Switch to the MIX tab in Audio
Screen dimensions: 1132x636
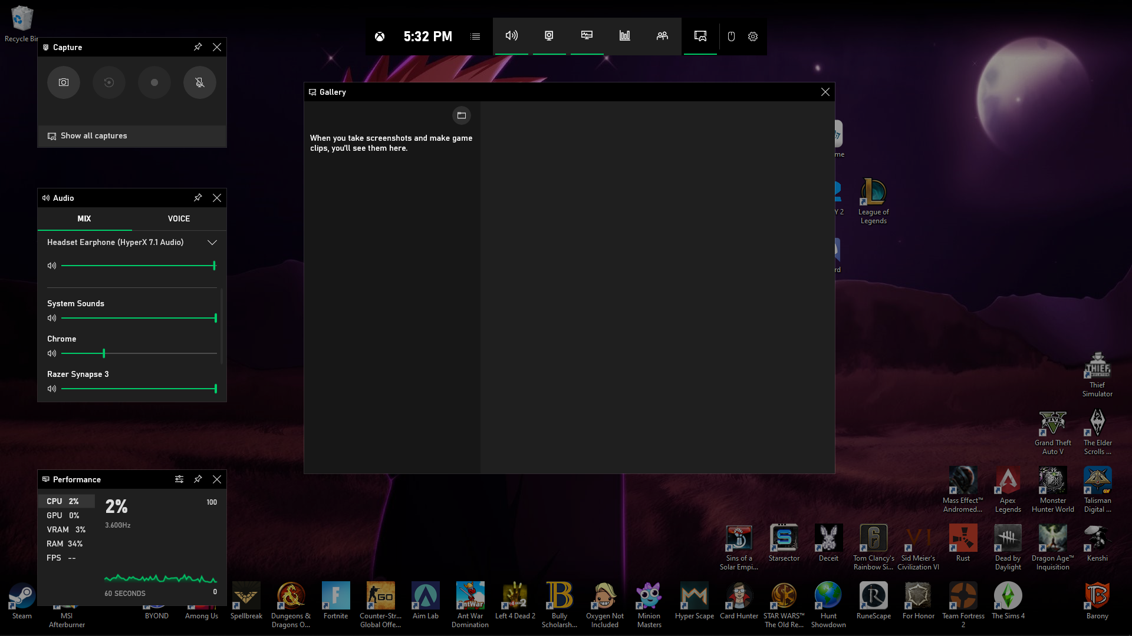84,218
